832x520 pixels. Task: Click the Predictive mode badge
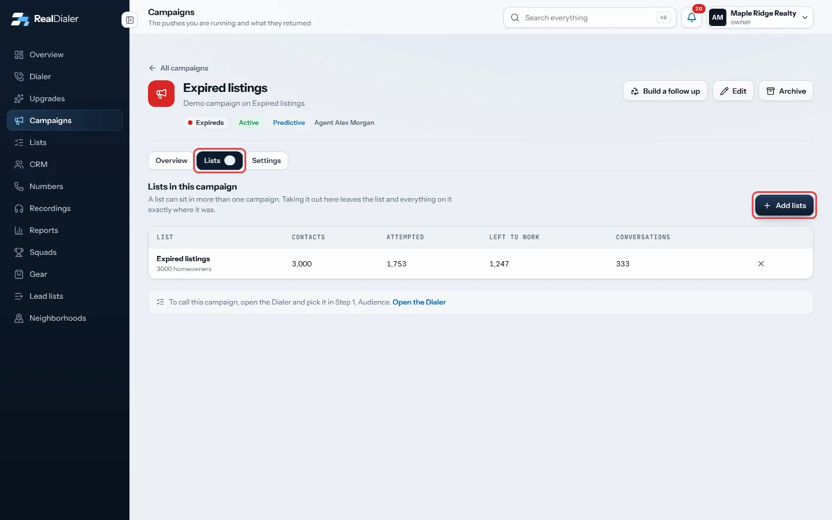click(x=289, y=122)
